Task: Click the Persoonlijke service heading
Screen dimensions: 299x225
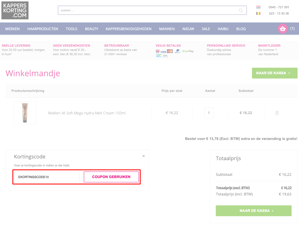Action: pos(226,46)
